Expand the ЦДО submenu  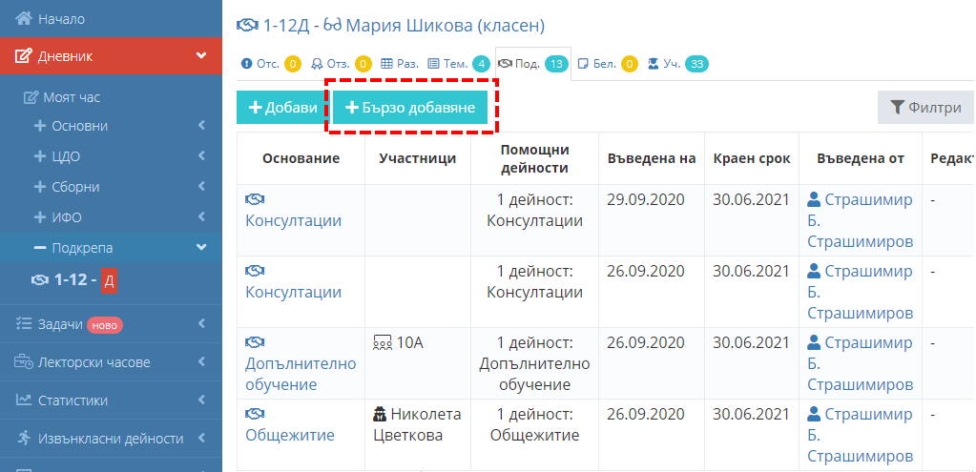point(120,156)
